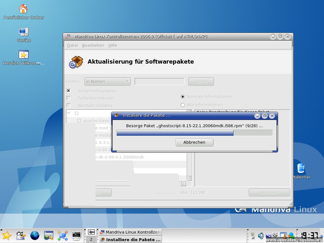Switch to Mandriva Linux Kontrollzentrum taskbar entry

(130, 232)
